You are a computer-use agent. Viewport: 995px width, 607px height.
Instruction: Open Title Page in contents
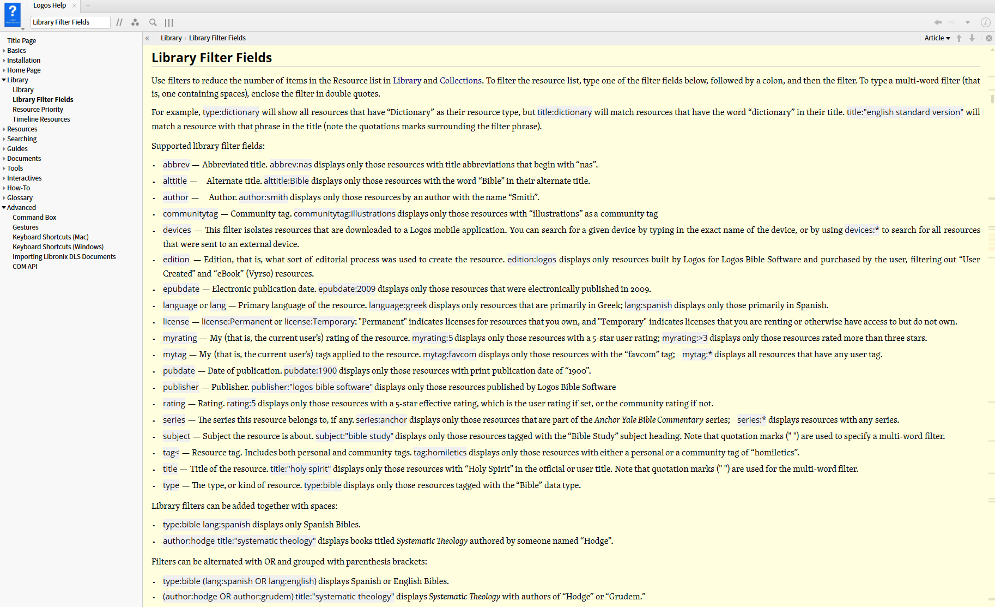[x=22, y=41]
